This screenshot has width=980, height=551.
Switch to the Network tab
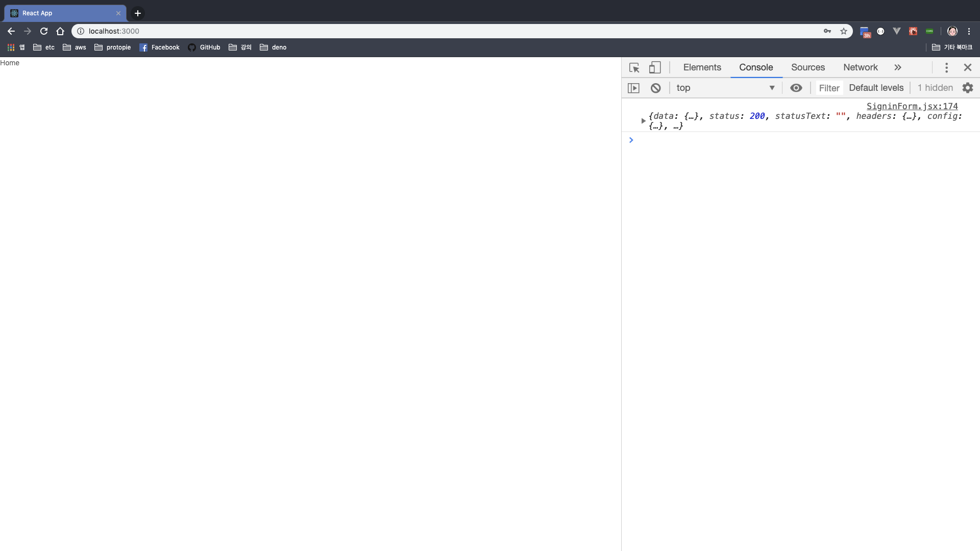(x=860, y=67)
